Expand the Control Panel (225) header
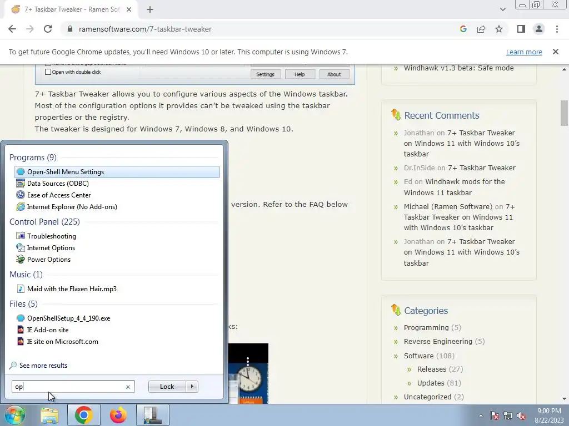The width and height of the screenshot is (569, 426). pos(44,222)
